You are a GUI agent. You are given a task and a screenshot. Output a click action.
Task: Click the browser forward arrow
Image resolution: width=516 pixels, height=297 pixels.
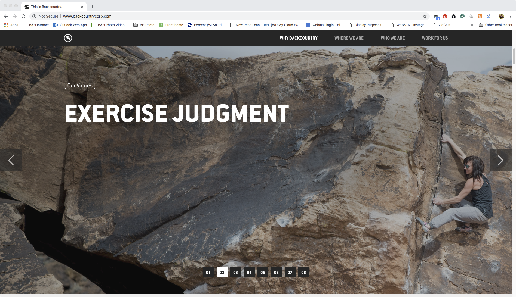click(x=15, y=16)
